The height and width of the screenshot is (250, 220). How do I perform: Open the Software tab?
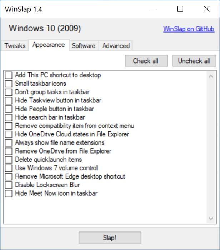click(x=84, y=46)
